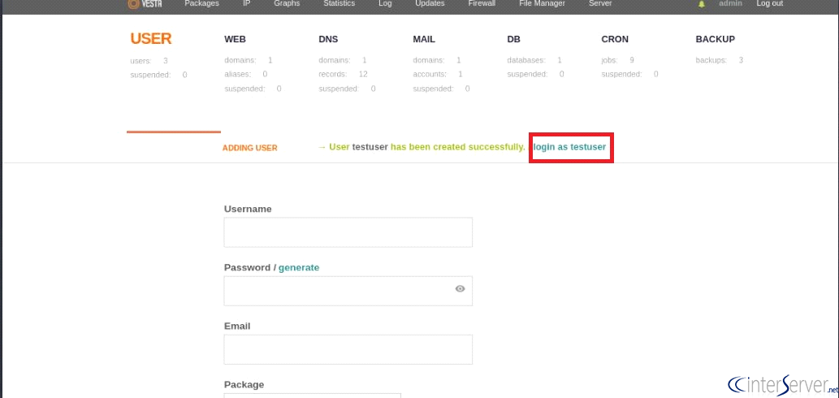Screen dimensions: 839x398
Task: Open the Statistics menu item
Action: coord(339,3)
